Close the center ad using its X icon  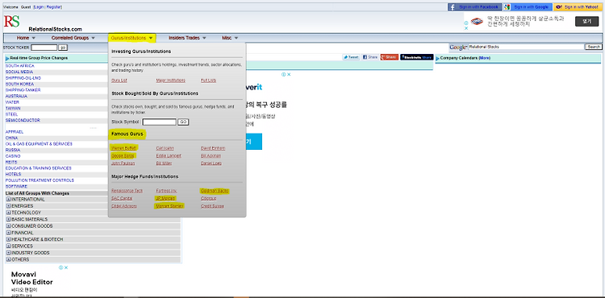289,74
